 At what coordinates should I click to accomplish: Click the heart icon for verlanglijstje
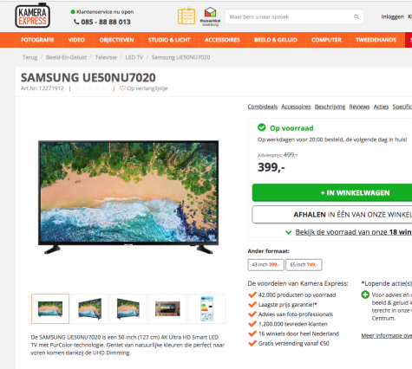click(122, 88)
